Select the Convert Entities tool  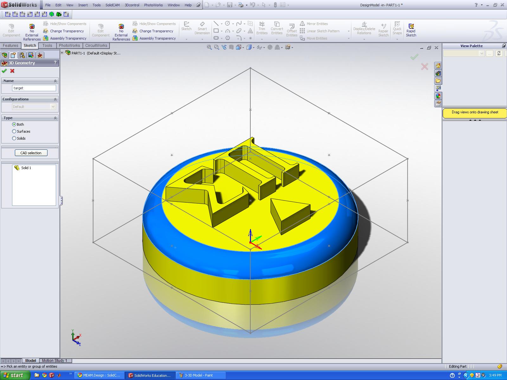(x=277, y=28)
